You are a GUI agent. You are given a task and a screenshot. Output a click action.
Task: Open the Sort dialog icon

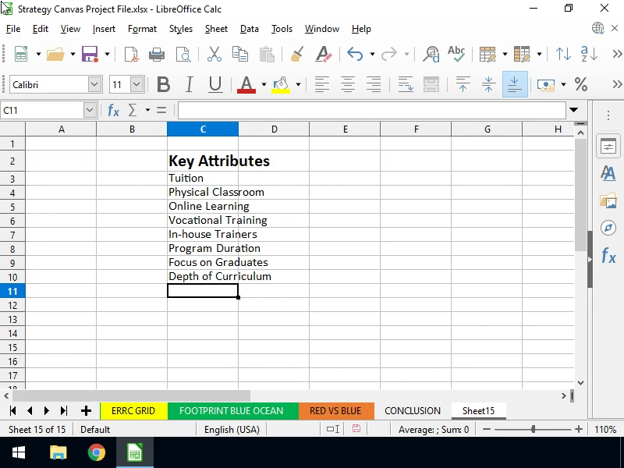(x=563, y=54)
